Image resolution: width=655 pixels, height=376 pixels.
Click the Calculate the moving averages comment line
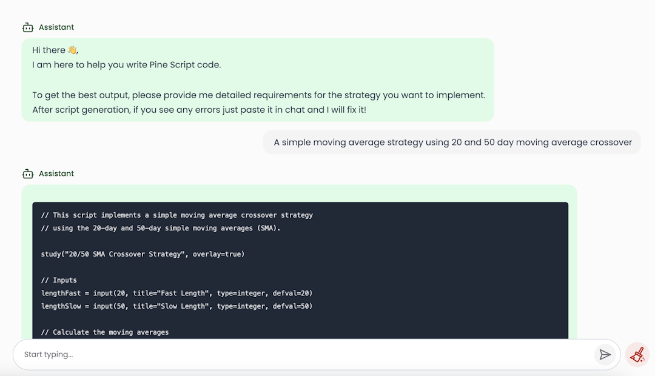106,332
